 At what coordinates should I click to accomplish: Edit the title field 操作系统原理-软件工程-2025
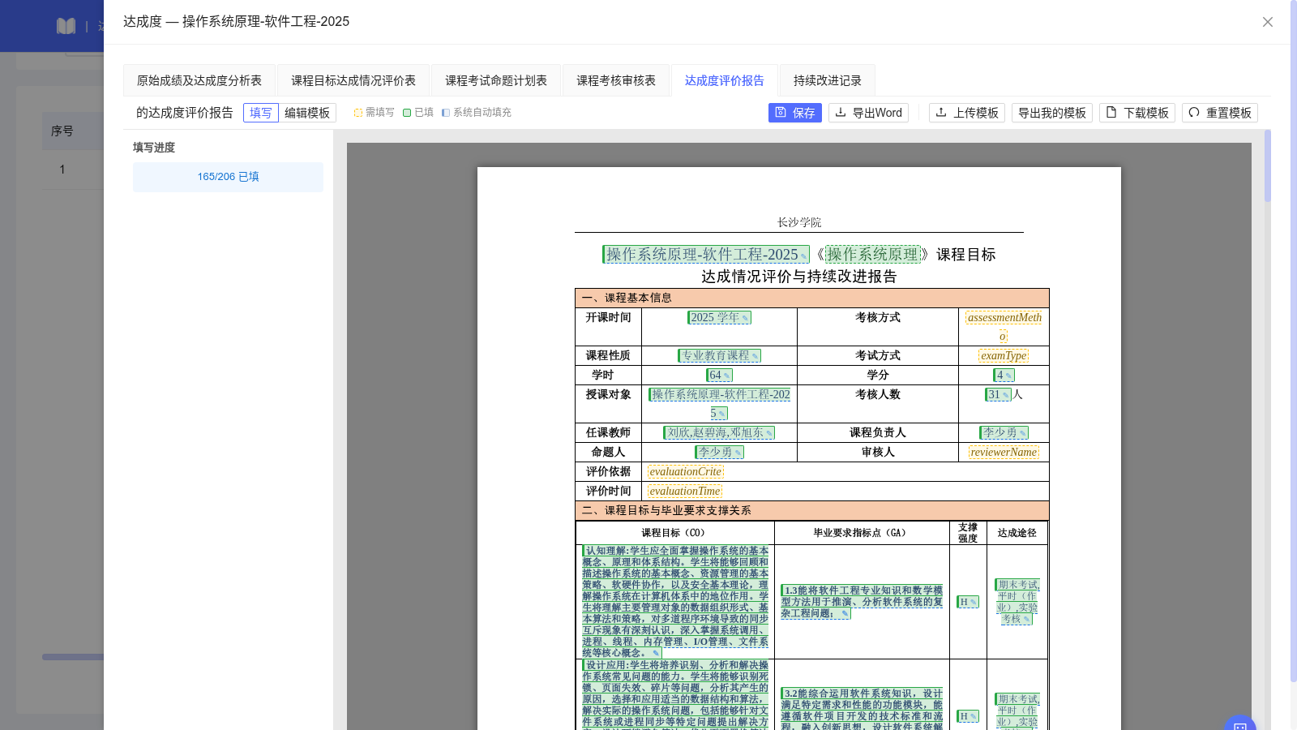coord(705,255)
